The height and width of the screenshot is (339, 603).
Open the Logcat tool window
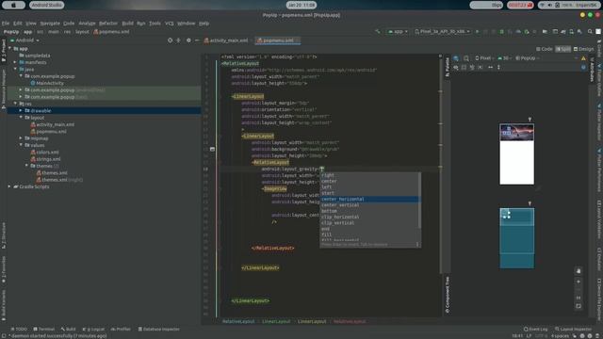click(x=93, y=330)
